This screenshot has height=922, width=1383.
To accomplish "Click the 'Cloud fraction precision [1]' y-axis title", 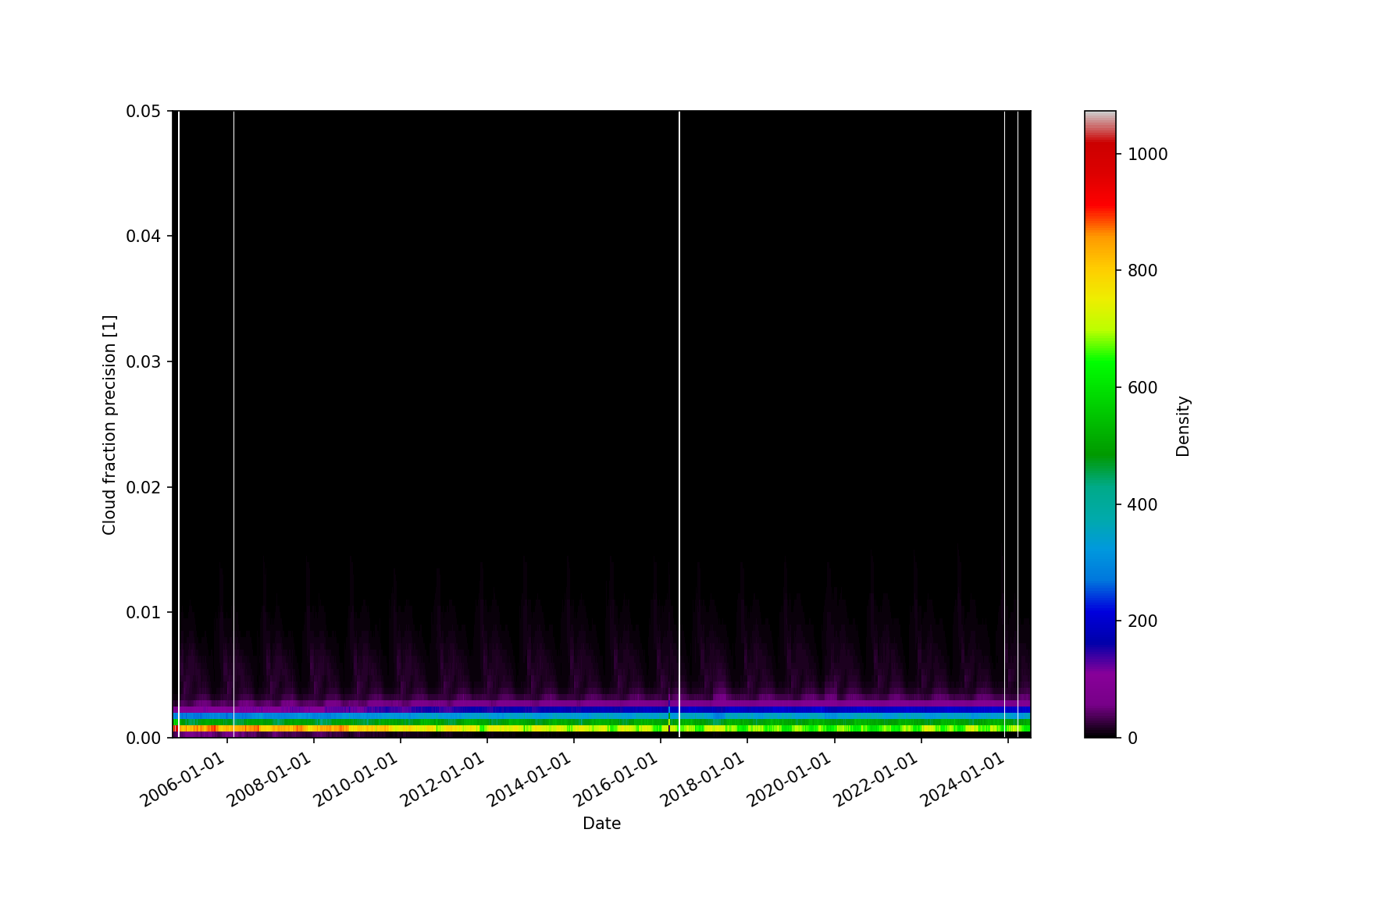I will [109, 425].
